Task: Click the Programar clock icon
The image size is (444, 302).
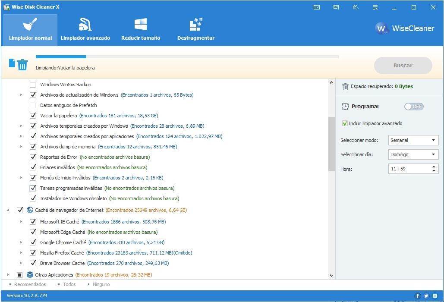Action: (x=345, y=107)
